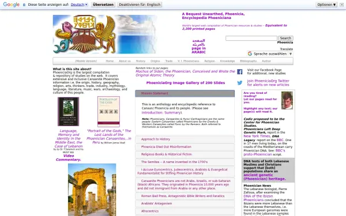The height and width of the screenshot is (216, 346).
Task: Expand Canaanite Phoenicians are not Arabs section
Action: coord(185,185)
